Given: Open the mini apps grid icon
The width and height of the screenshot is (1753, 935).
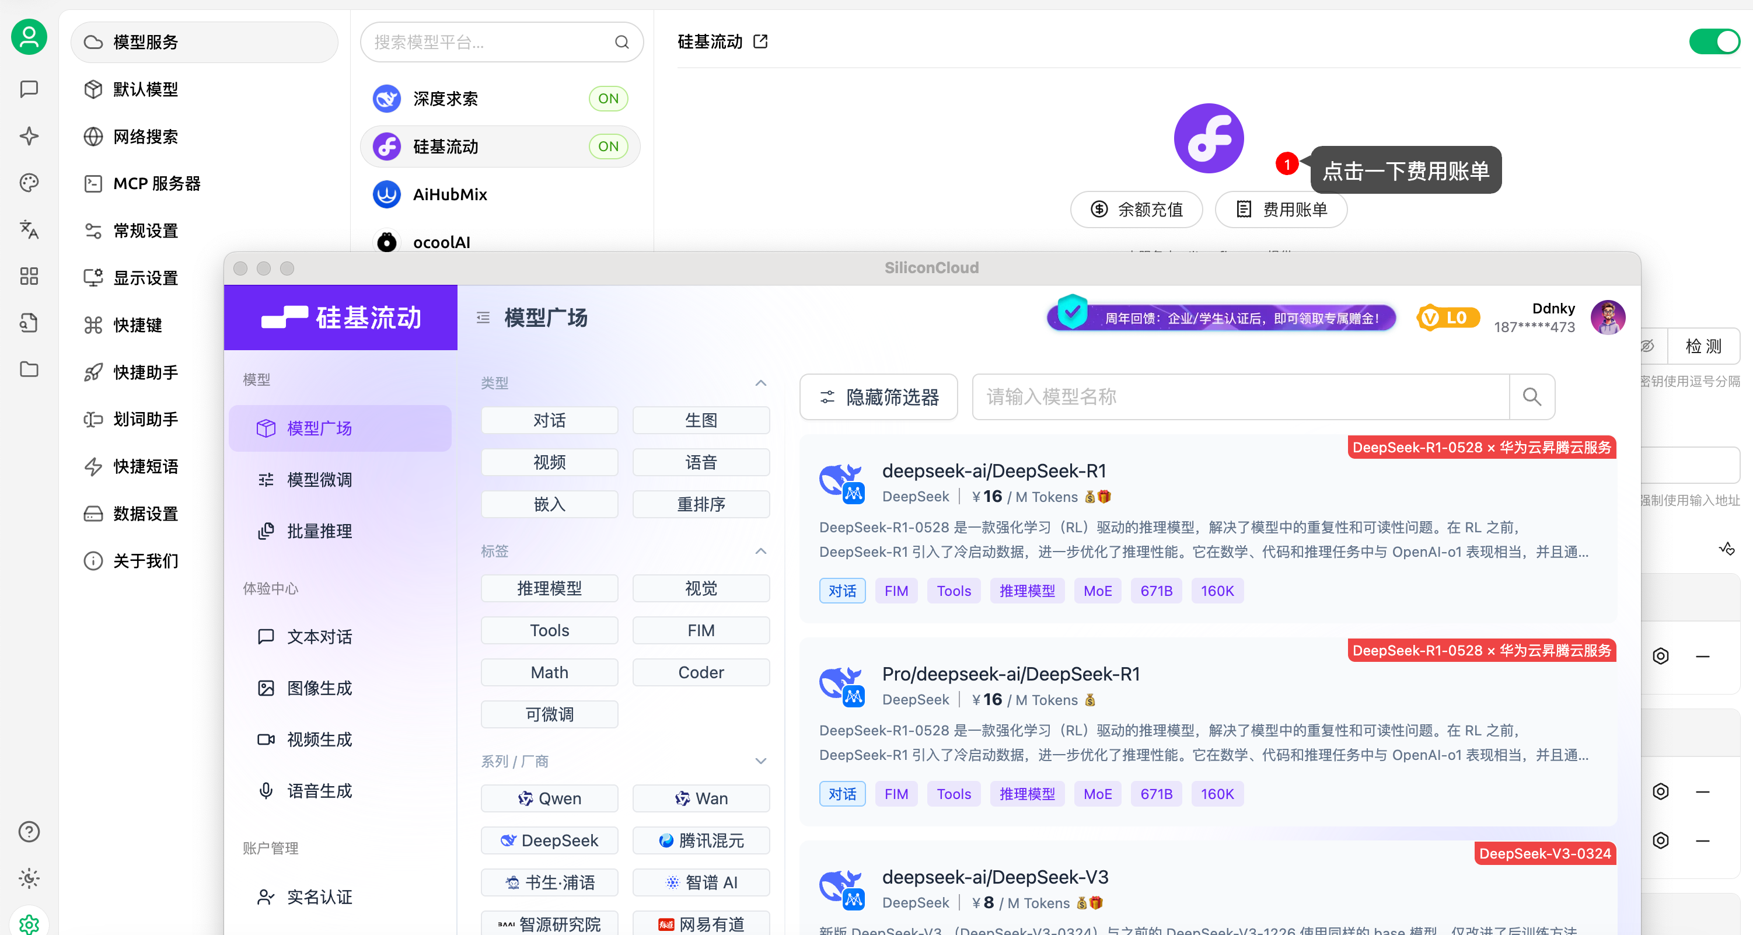Looking at the screenshot, I should point(29,276).
